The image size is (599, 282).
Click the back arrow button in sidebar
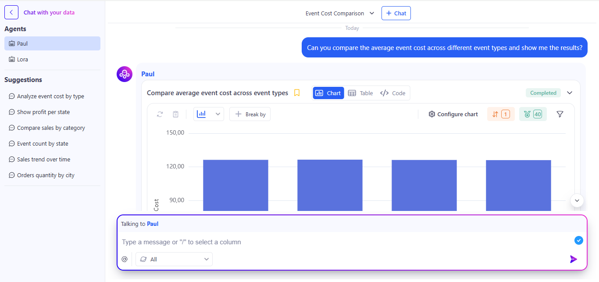coord(11,13)
